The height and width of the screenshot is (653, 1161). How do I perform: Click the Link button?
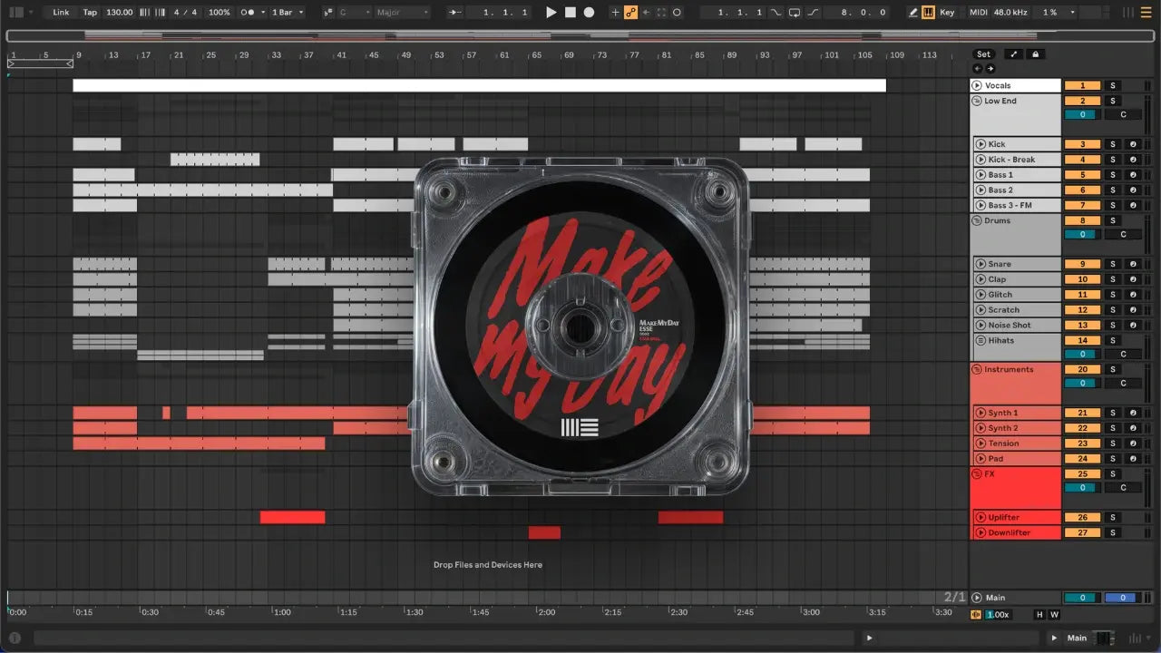coord(61,13)
